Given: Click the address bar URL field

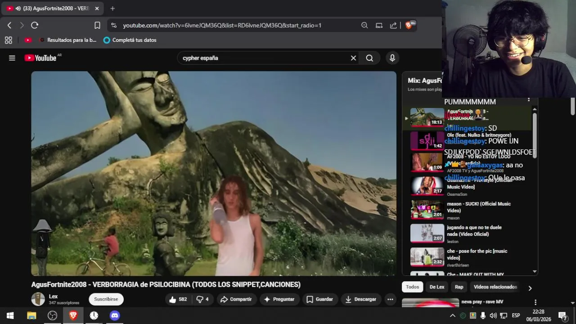Looking at the screenshot, I should point(222,26).
